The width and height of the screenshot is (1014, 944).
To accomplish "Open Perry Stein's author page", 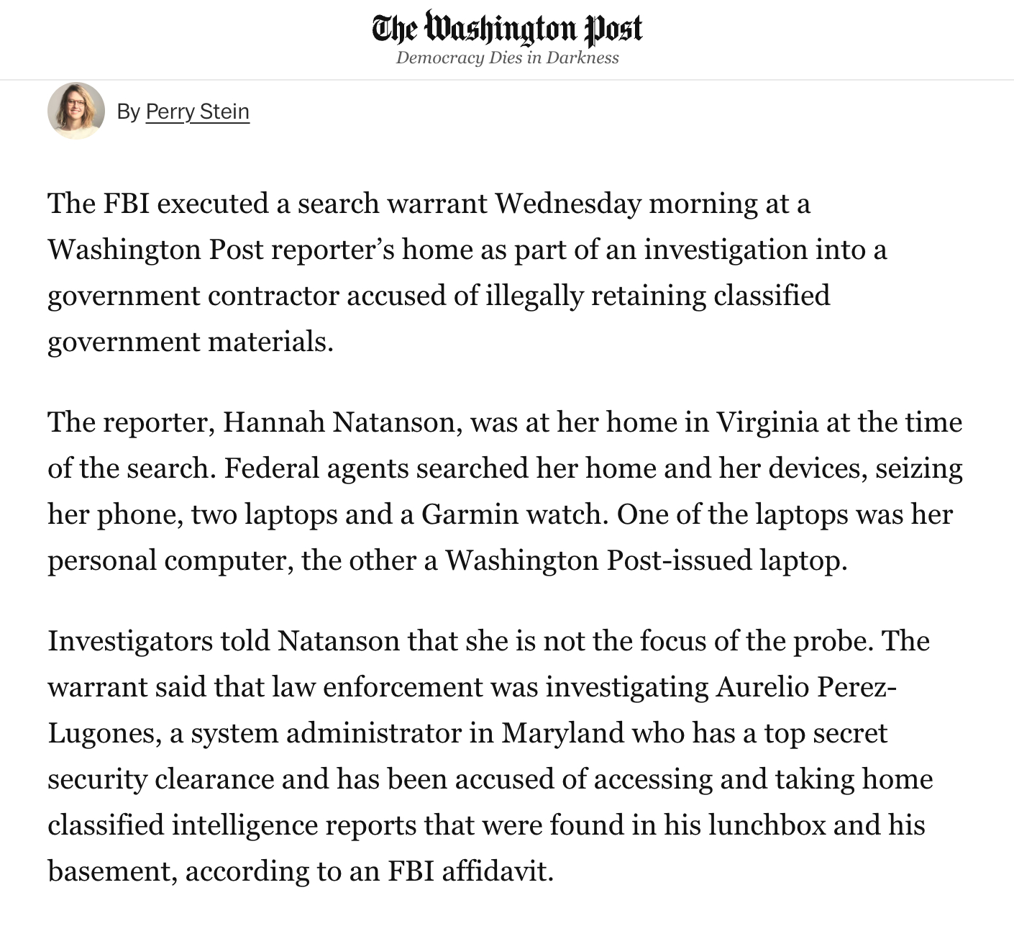I will 197,112.
